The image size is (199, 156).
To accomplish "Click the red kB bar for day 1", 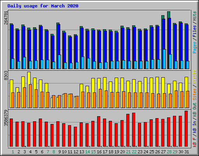I will [11, 133].
